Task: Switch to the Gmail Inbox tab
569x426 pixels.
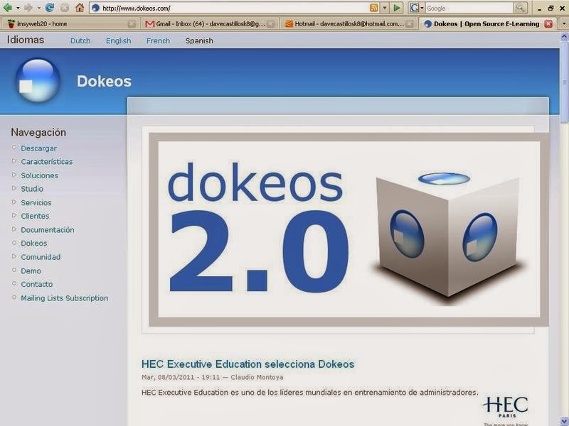Action: pos(209,24)
